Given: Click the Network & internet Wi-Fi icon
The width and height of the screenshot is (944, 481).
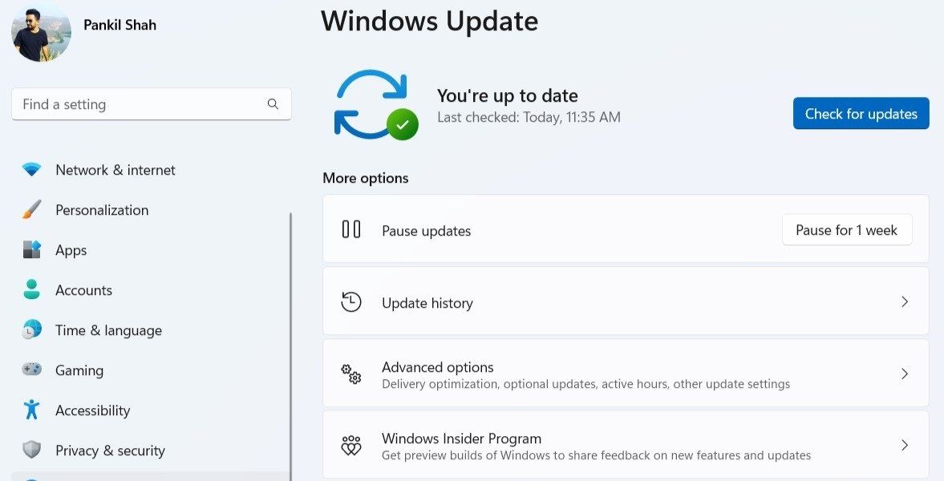Looking at the screenshot, I should pyautogui.click(x=32, y=170).
